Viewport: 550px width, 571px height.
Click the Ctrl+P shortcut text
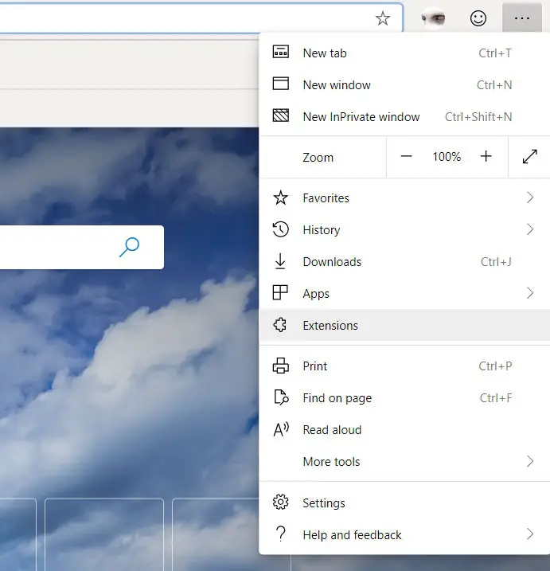pyautogui.click(x=495, y=366)
